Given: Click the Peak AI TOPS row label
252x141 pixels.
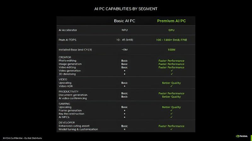Looking at the screenshot, I should click(67, 40).
